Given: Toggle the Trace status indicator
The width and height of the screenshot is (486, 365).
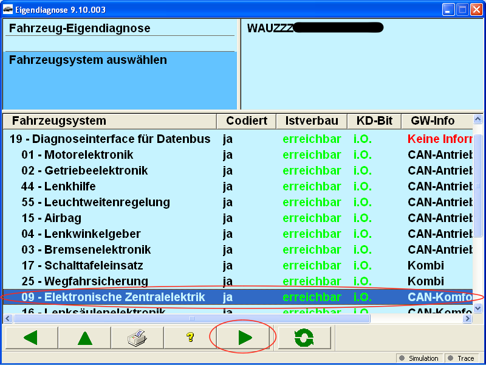Looking at the screenshot, I should [x=461, y=358].
